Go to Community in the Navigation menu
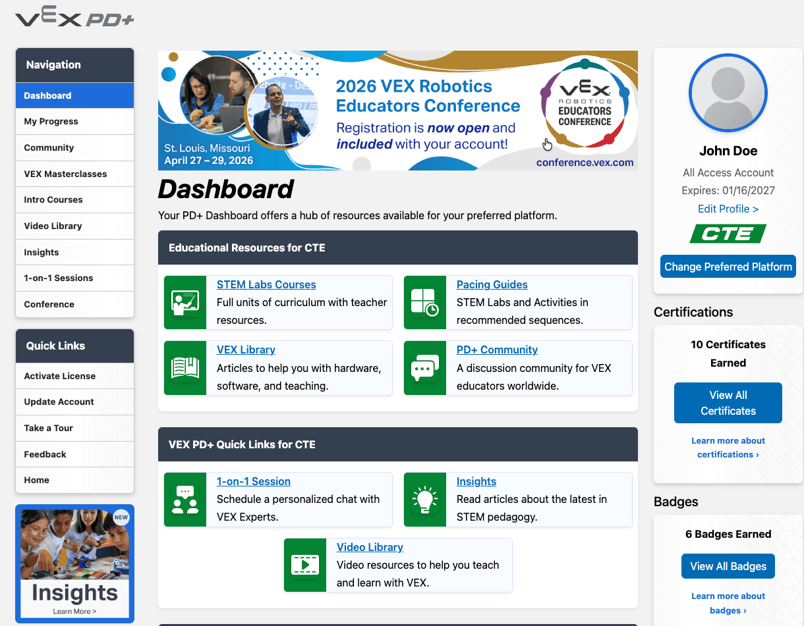Screen dimensions: 804x626 [74, 148]
